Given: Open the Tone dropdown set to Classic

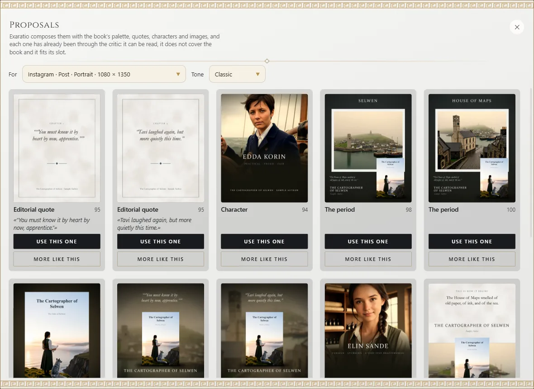Looking at the screenshot, I should tap(237, 74).
